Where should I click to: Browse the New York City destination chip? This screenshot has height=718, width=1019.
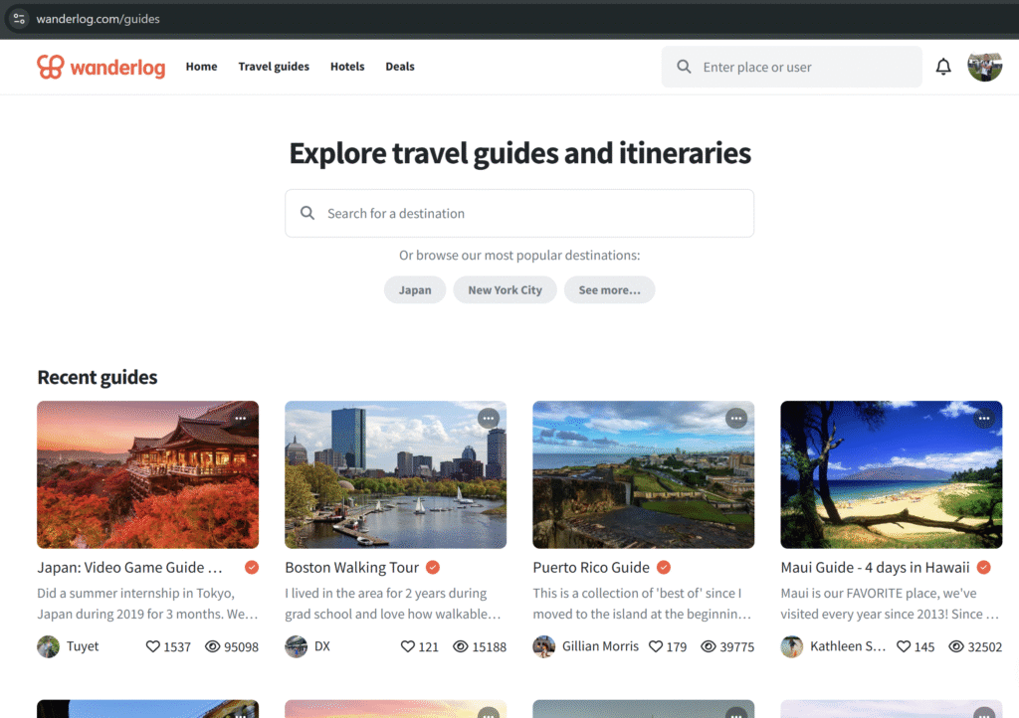(x=505, y=289)
